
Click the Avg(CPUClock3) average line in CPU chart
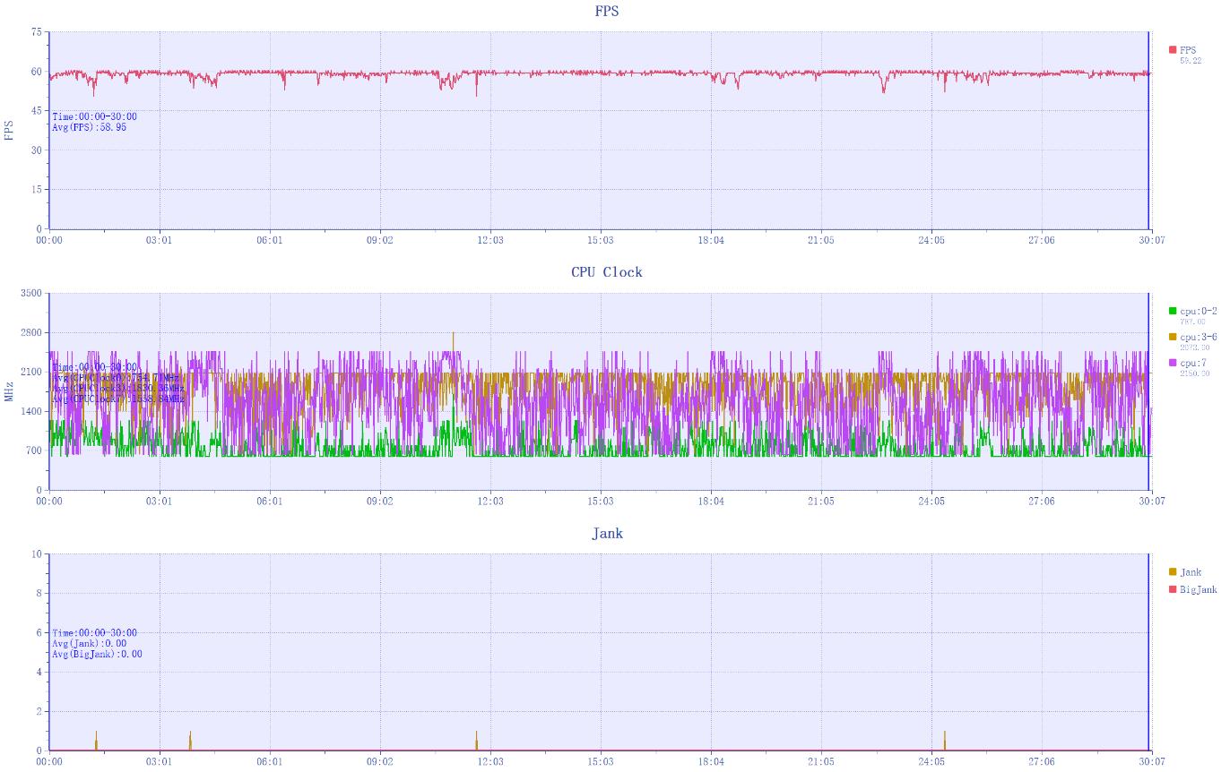118,389
